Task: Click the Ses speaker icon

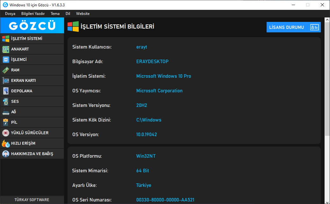Action: (6, 102)
